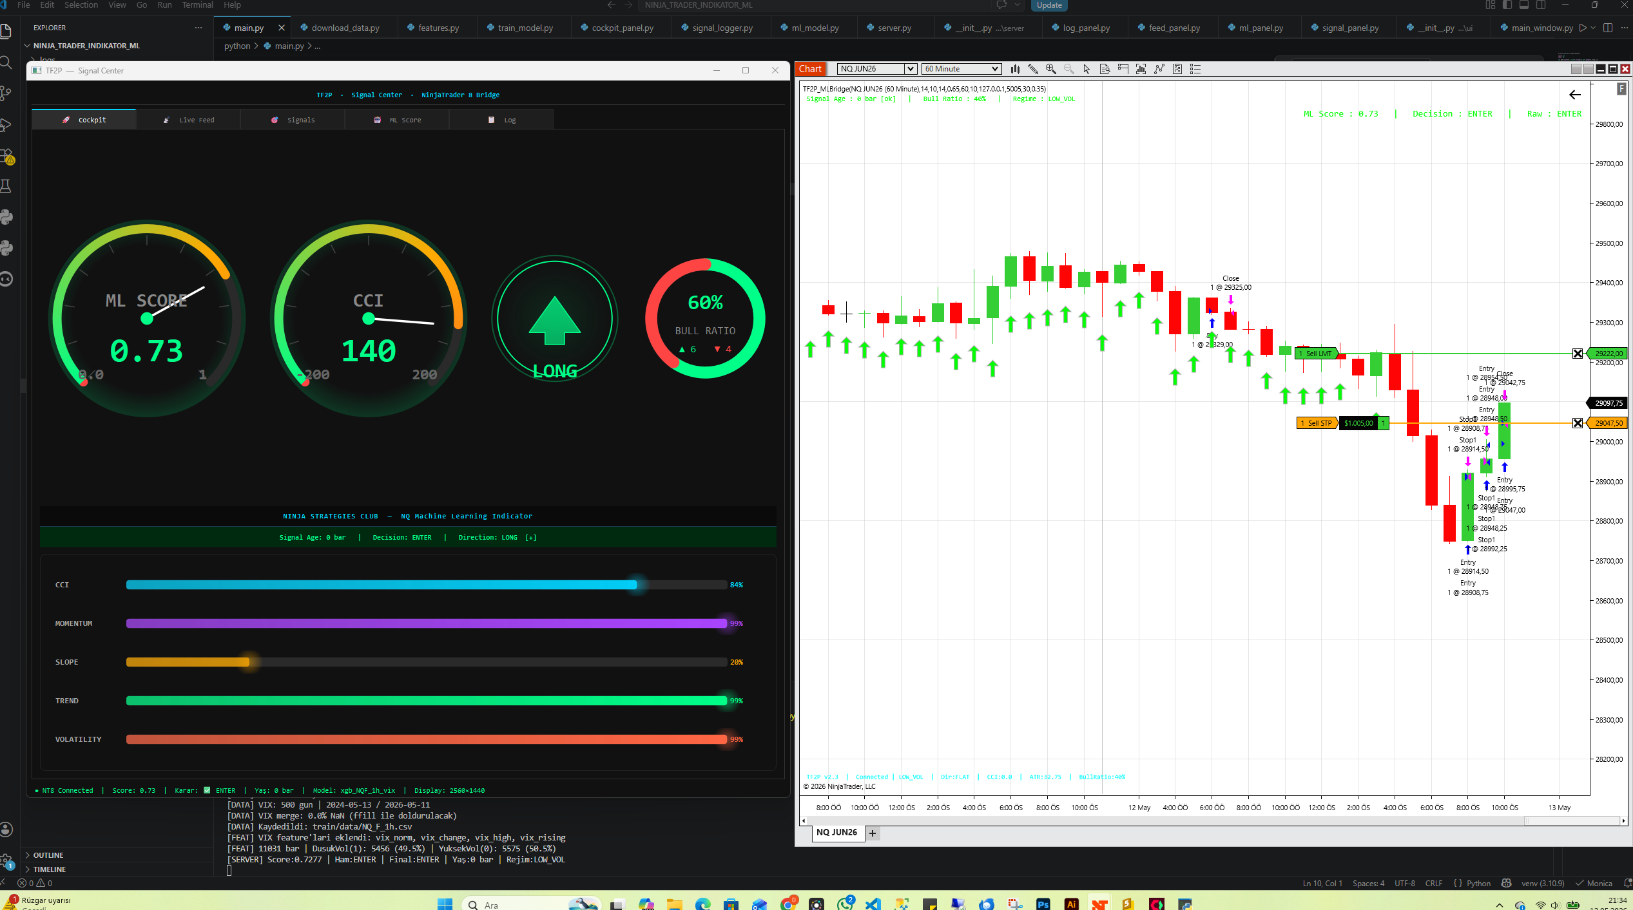
Task: Open Testing flask view
Action: click(6, 186)
